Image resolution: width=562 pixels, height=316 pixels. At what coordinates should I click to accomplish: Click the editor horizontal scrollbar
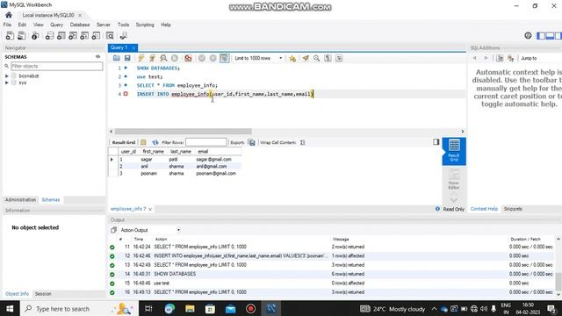pyautogui.click(x=184, y=132)
